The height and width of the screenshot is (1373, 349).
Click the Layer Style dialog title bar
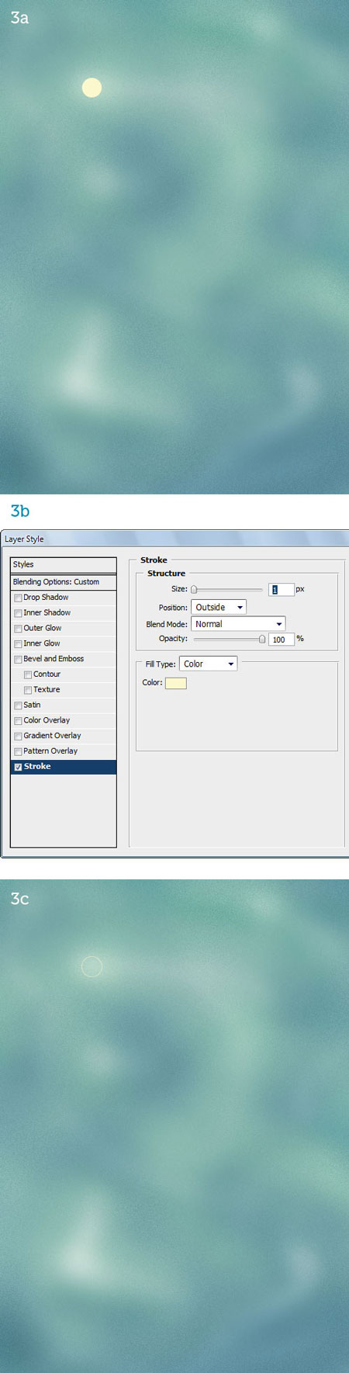(174, 539)
